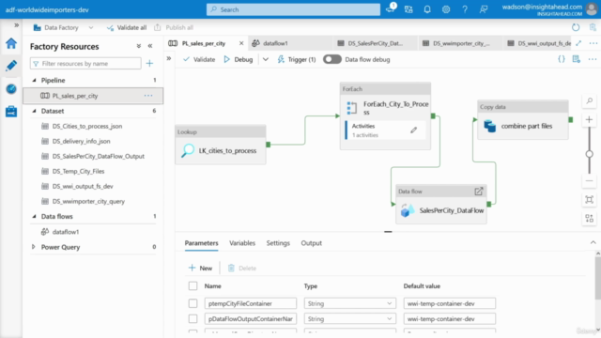Click the combine part files copy icon
The image size is (601, 338).
coord(490,126)
